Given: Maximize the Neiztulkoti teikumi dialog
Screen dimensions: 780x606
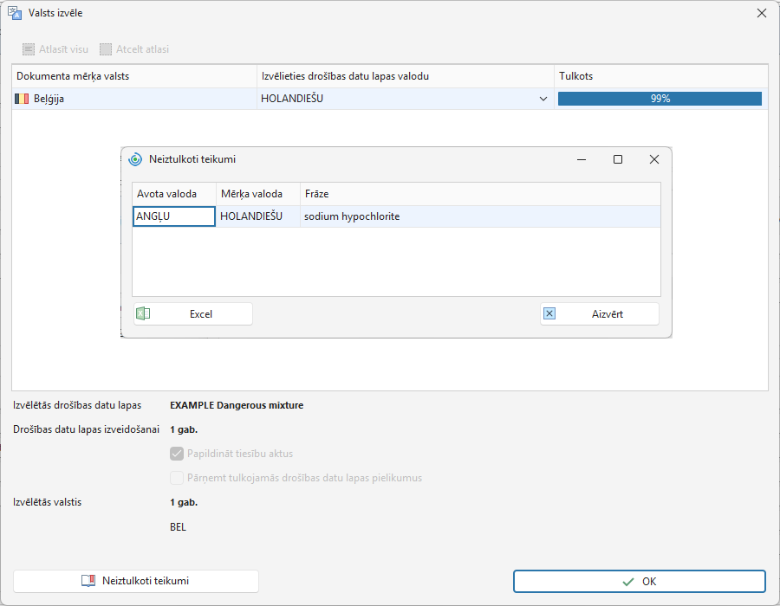Looking at the screenshot, I should (618, 159).
